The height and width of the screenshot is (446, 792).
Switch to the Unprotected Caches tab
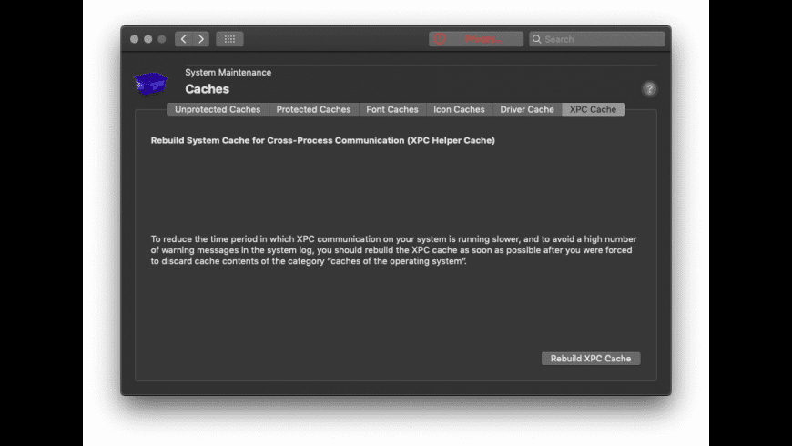(x=218, y=109)
